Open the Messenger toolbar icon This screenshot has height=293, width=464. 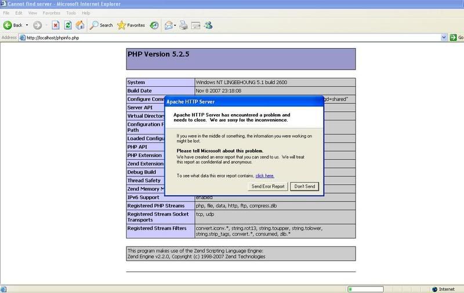pyautogui.click(x=208, y=25)
